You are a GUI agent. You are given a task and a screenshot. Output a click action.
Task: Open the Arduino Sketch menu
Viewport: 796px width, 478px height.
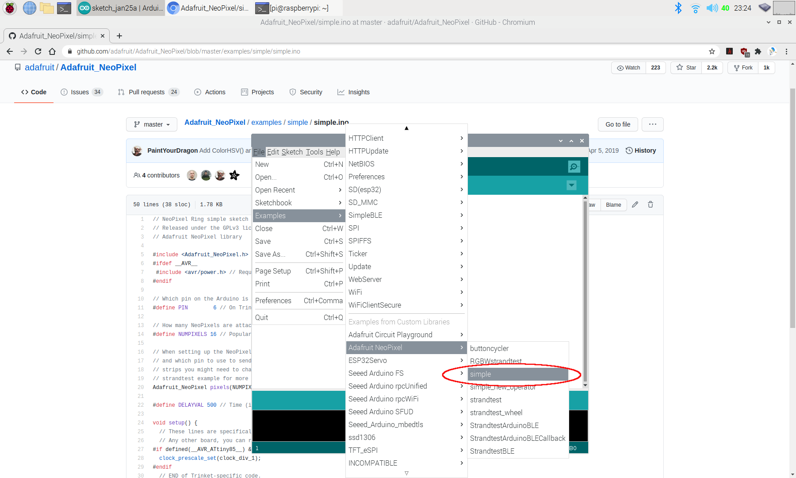point(292,152)
